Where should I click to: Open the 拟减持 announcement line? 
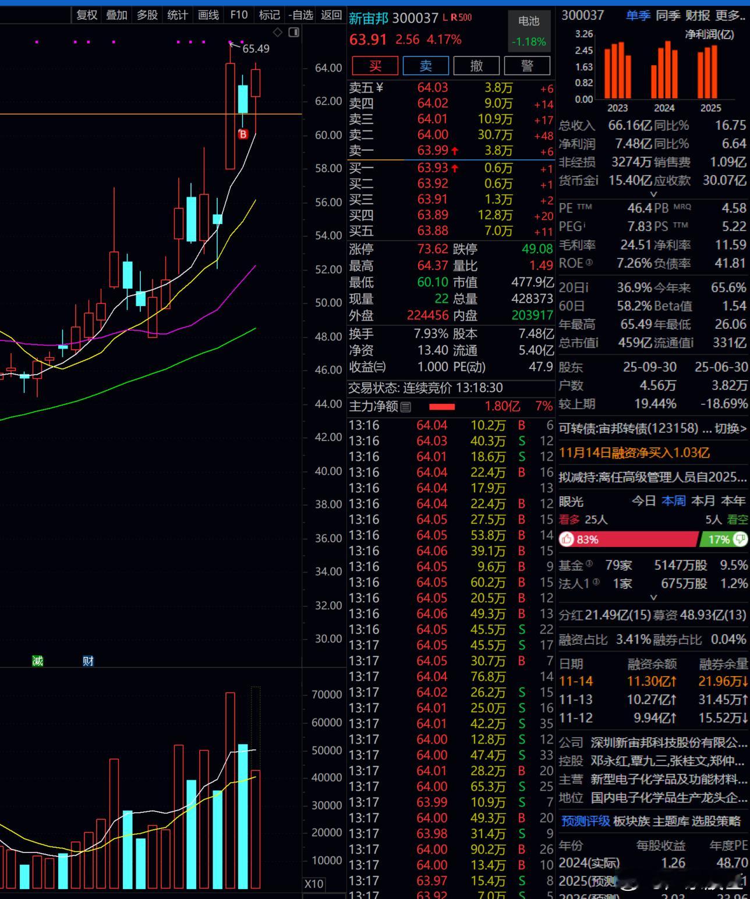653,477
